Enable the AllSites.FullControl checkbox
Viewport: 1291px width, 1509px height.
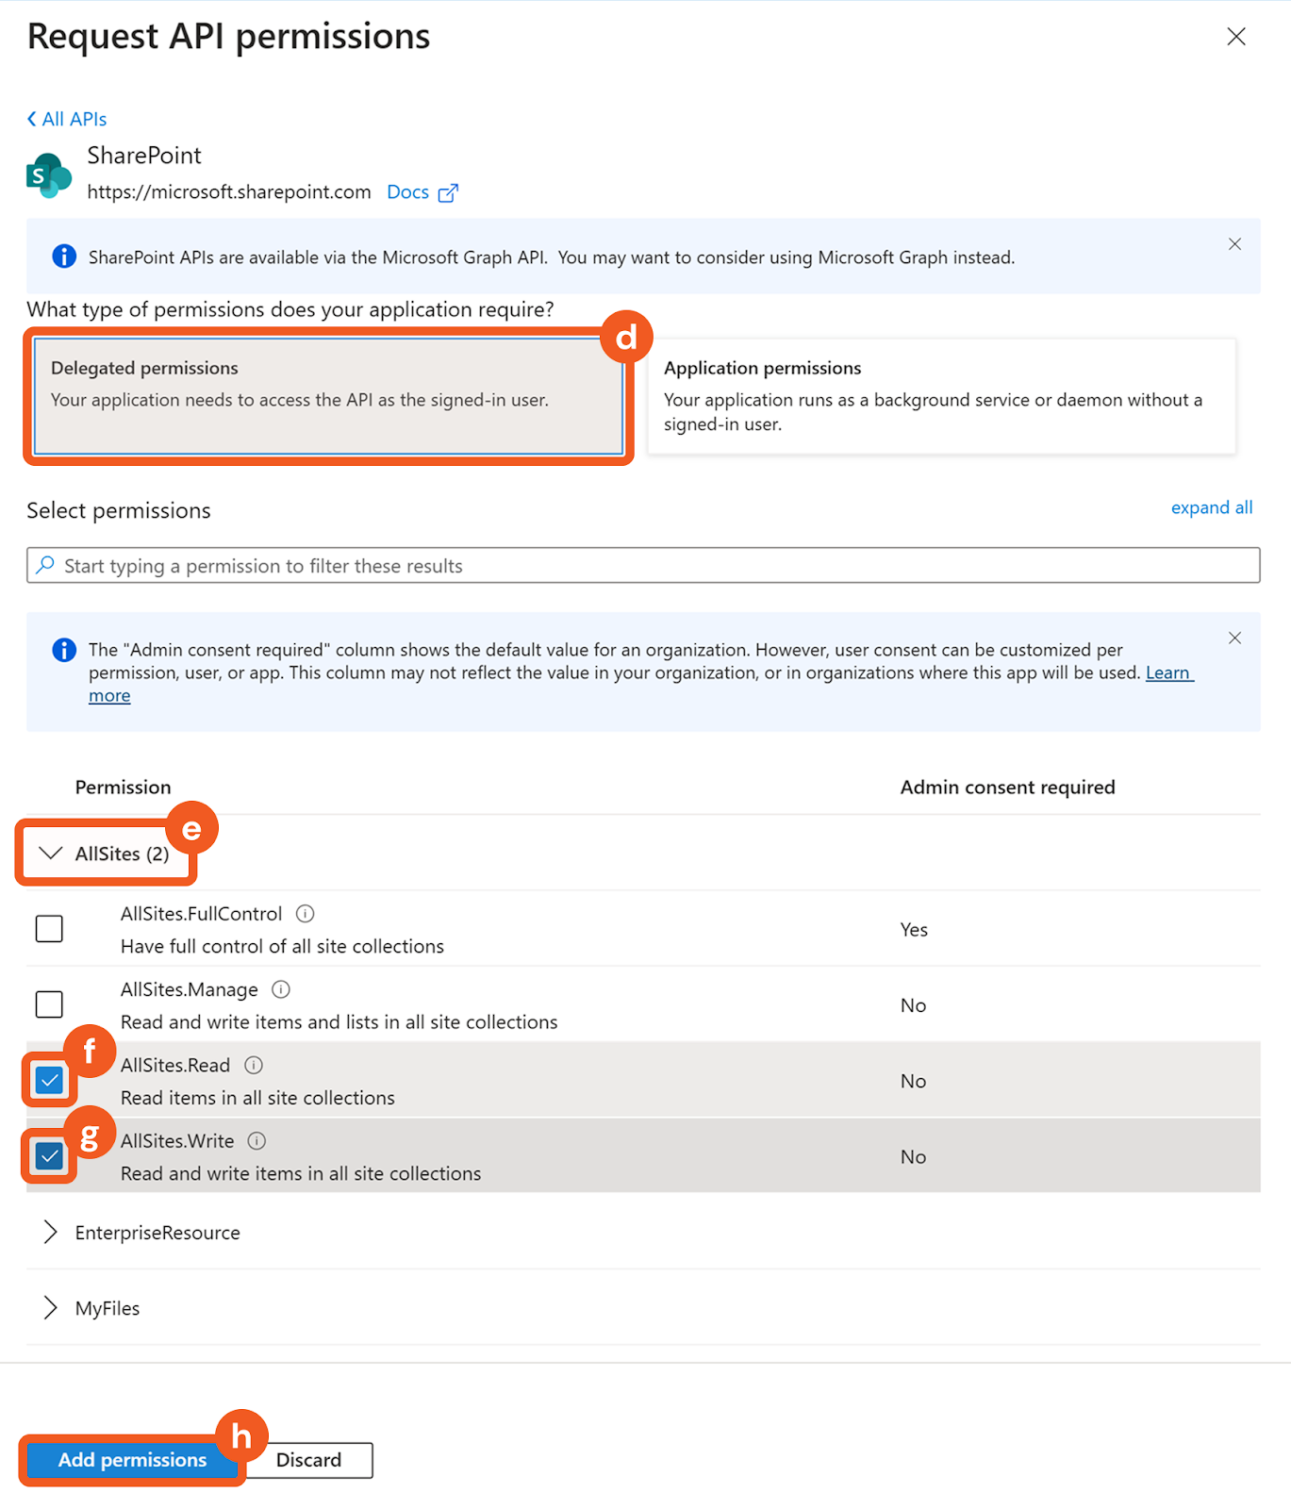[49, 929]
